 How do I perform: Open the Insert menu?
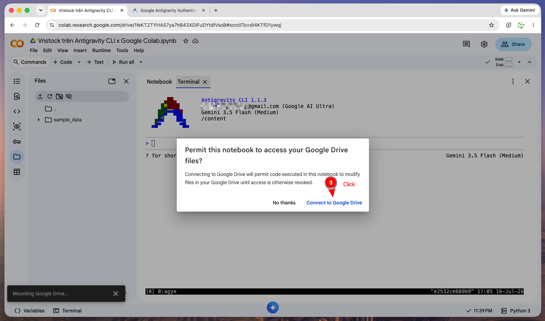coord(80,50)
